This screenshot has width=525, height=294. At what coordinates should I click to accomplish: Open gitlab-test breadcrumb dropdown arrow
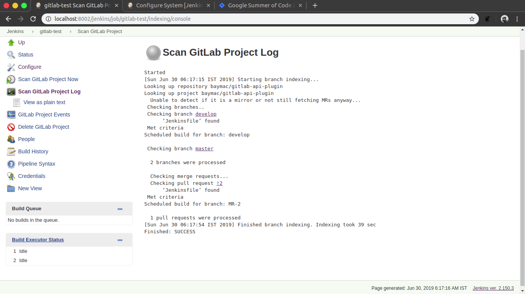pyautogui.click(x=70, y=32)
